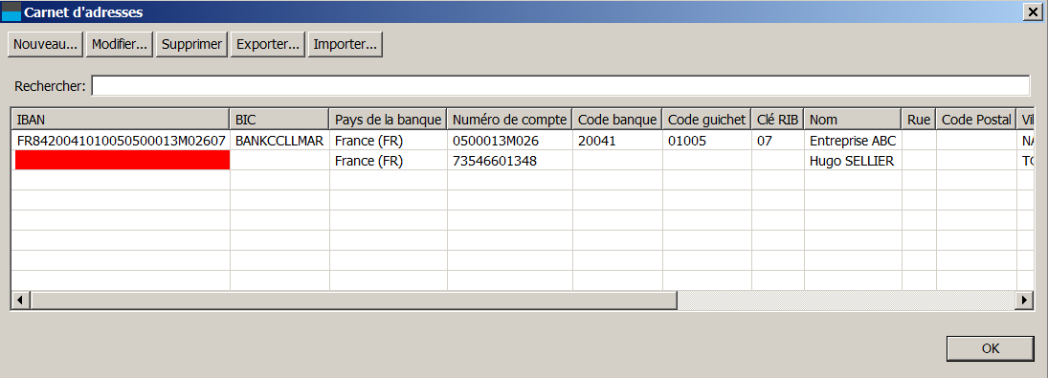Focus the Rechercher search field
The width and height of the screenshot is (1048, 378).
(561, 85)
